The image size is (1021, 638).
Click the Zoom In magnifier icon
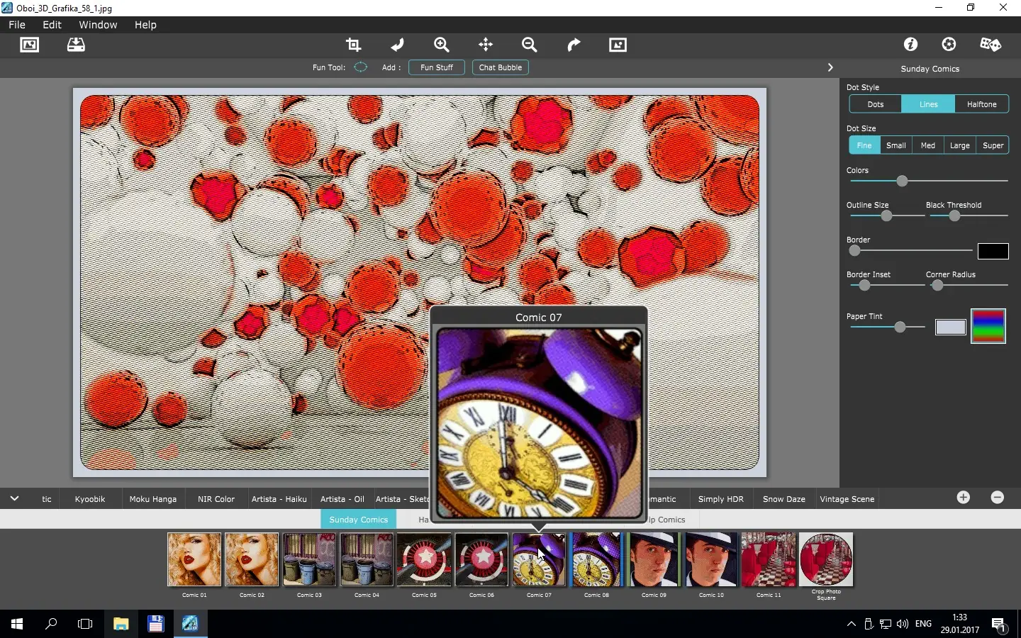[442, 45]
